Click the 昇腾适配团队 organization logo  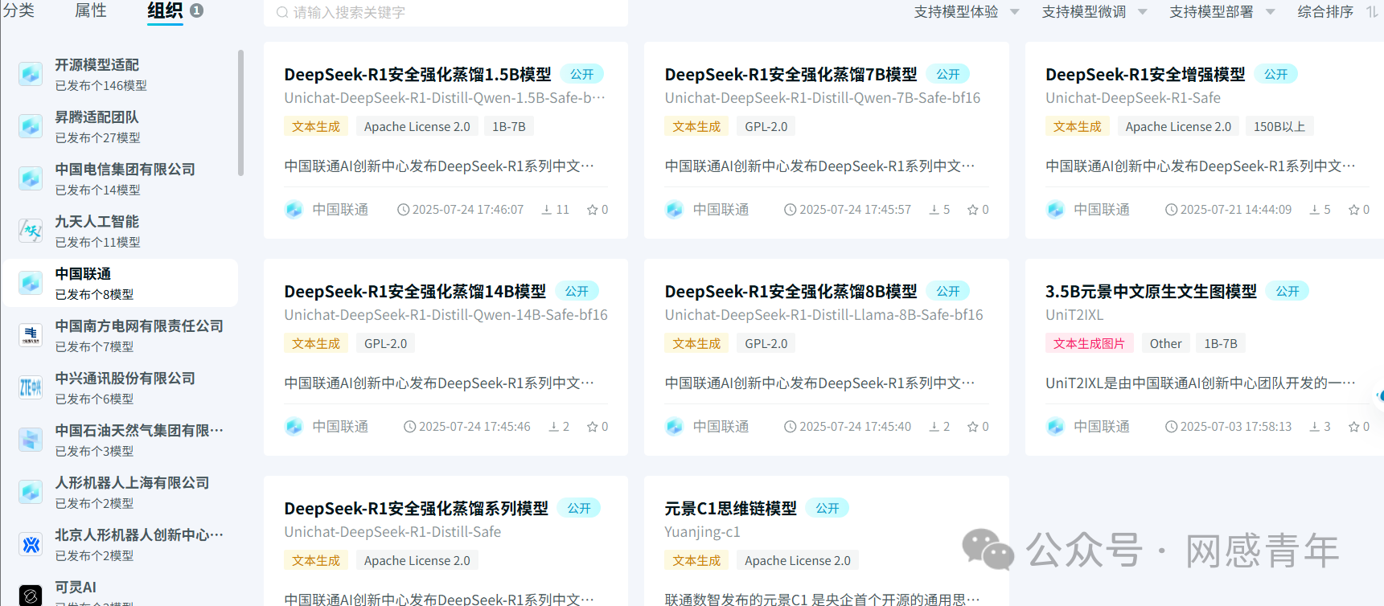(31, 126)
